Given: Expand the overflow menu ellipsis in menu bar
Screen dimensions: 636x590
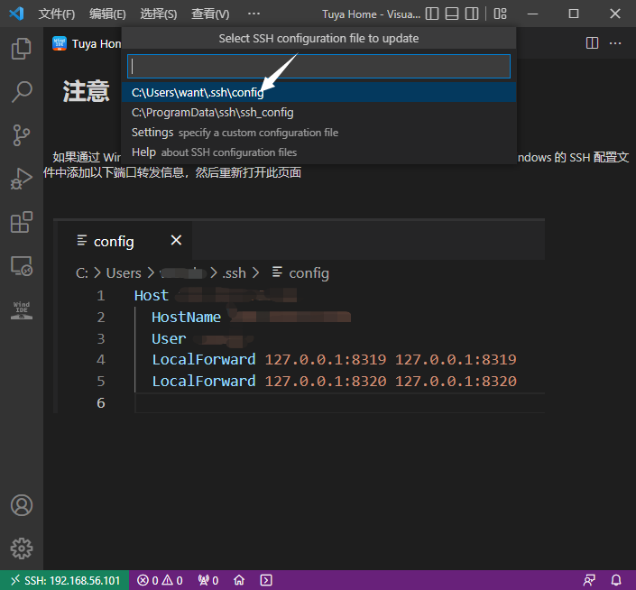Looking at the screenshot, I should pos(253,14).
